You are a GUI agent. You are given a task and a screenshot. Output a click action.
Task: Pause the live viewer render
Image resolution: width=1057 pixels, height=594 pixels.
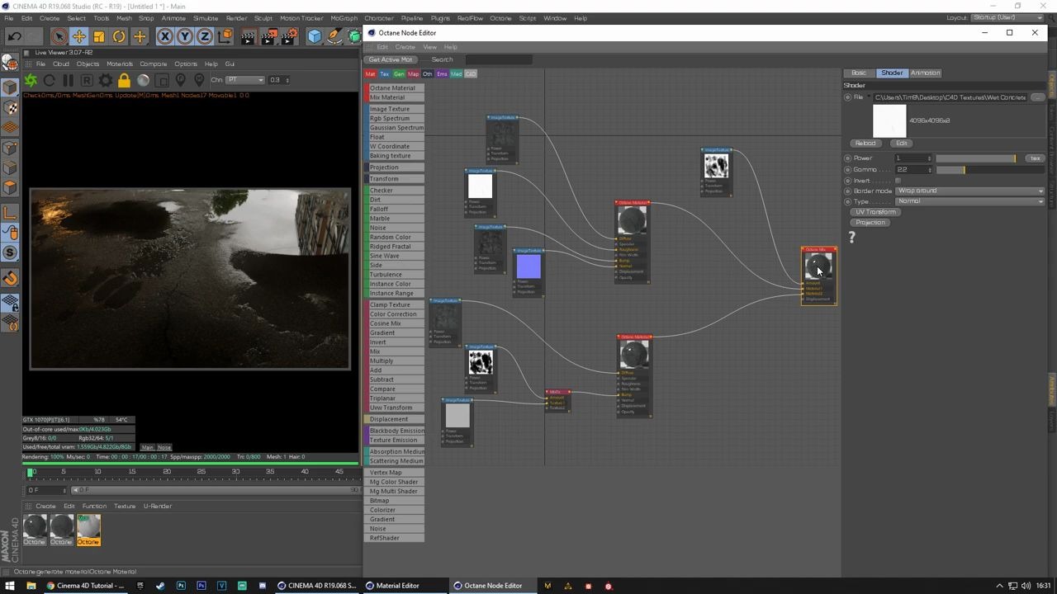pos(69,79)
